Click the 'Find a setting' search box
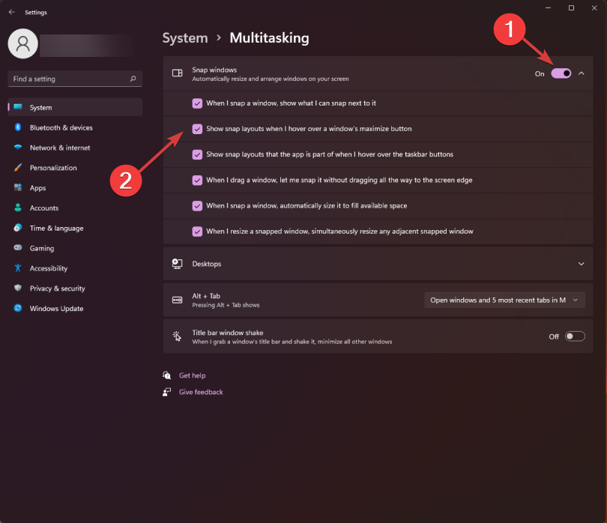 pyautogui.click(x=75, y=79)
